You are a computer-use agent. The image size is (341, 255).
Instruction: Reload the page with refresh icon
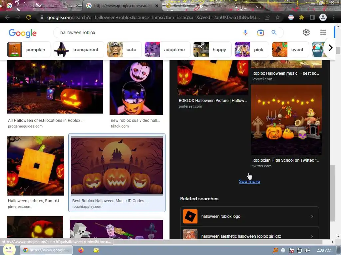29,17
